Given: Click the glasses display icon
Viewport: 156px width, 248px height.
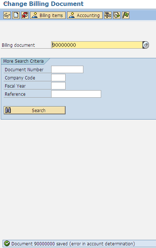Looking at the screenshot, I should coord(7,15).
